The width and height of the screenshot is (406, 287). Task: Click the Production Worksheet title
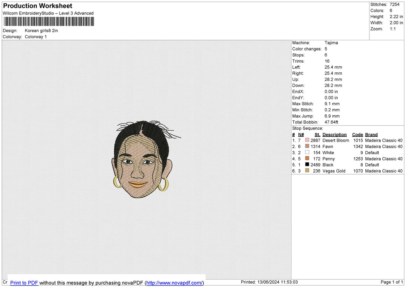[x=38, y=6]
